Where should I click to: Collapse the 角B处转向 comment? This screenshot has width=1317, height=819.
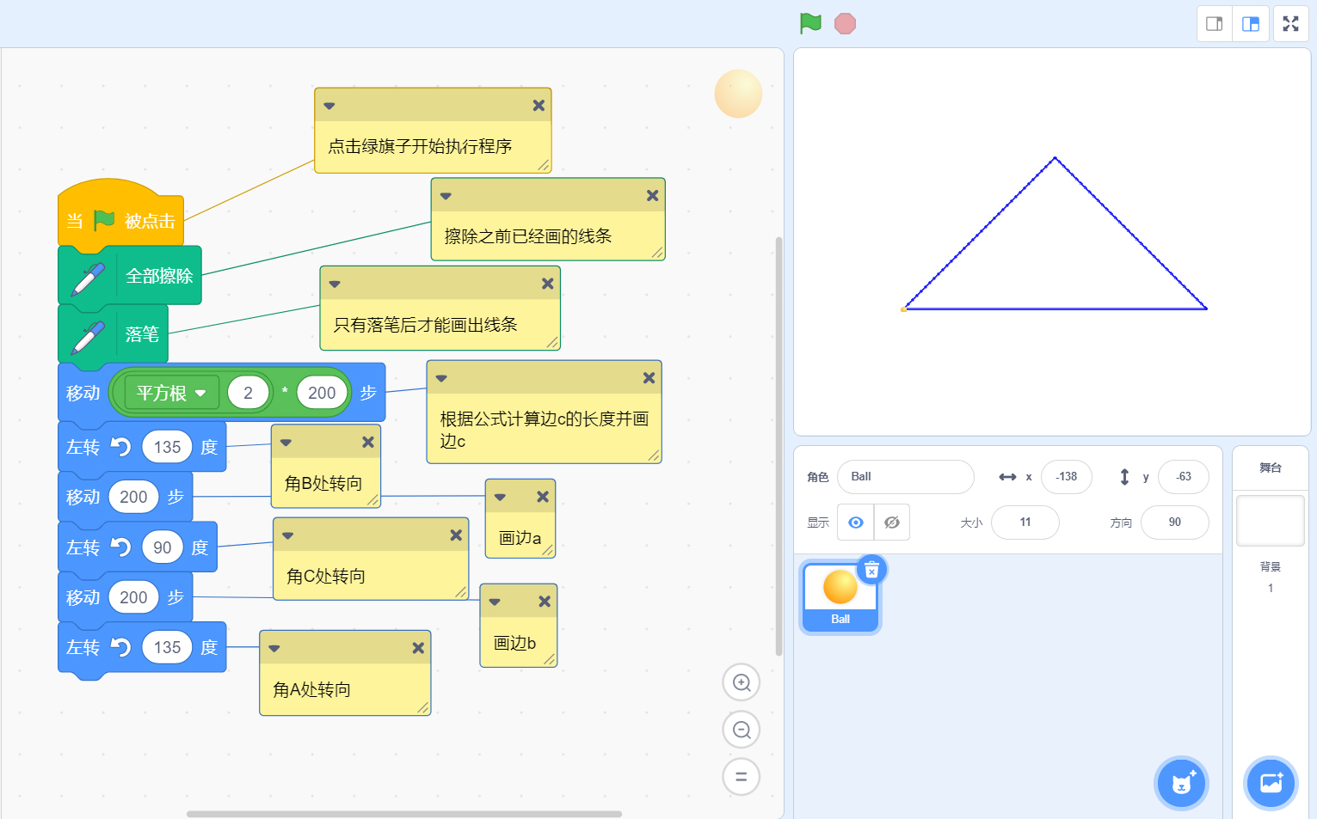(x=286, y=443)
